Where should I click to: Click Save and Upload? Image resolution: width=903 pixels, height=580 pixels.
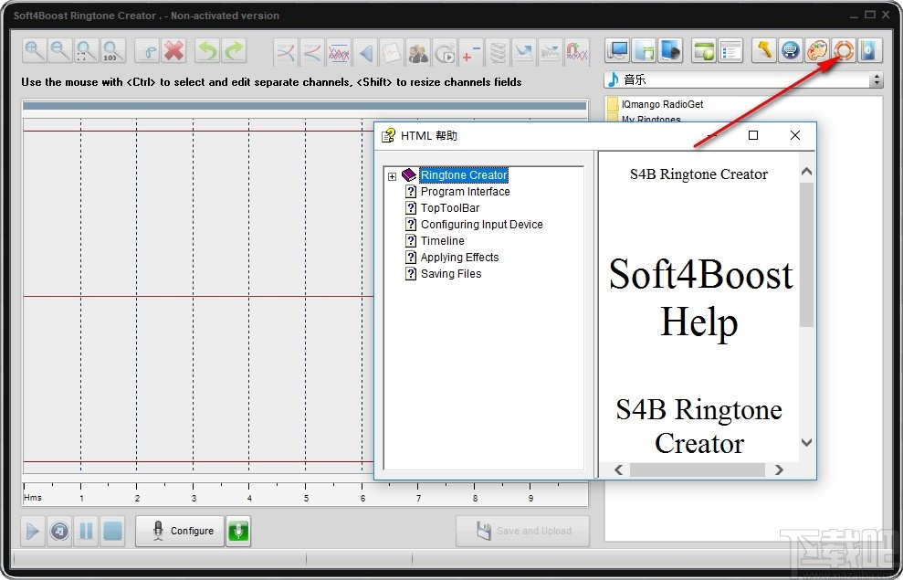point(522,531)
